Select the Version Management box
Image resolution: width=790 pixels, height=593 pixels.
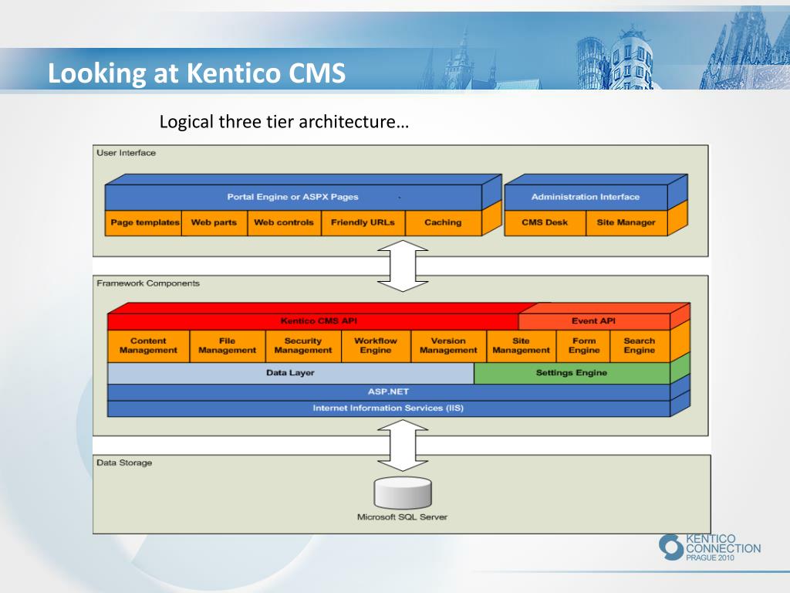pos(448,346)
